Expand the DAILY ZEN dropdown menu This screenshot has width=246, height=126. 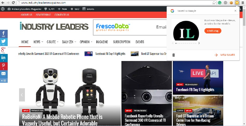coord(69,42)
